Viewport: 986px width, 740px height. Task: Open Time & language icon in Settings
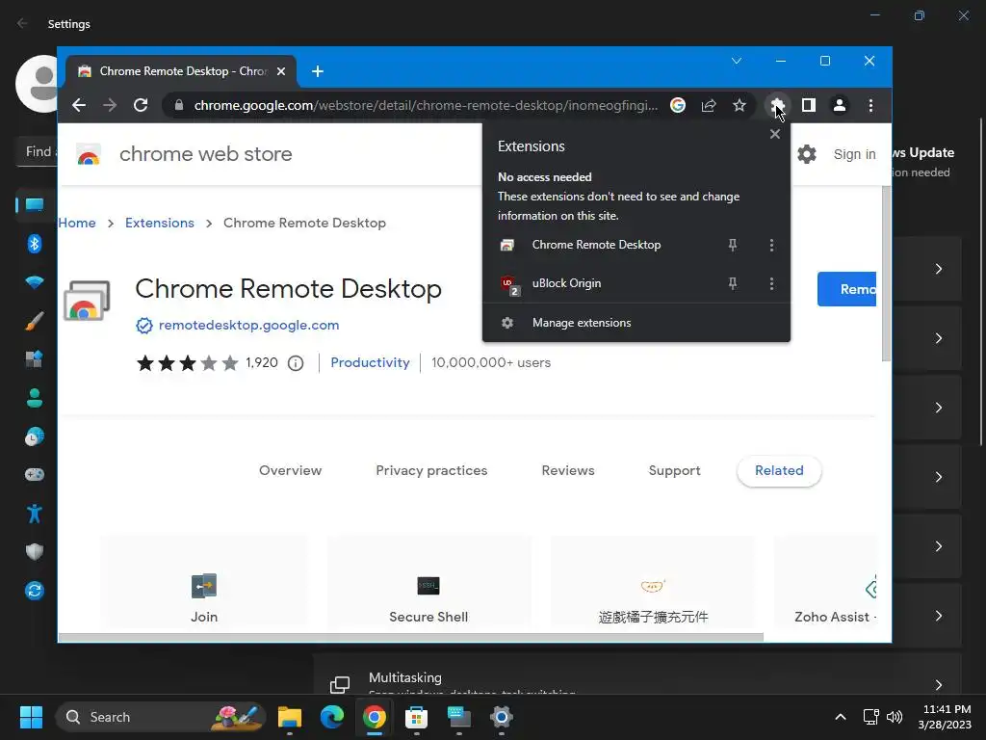(35, 436)
